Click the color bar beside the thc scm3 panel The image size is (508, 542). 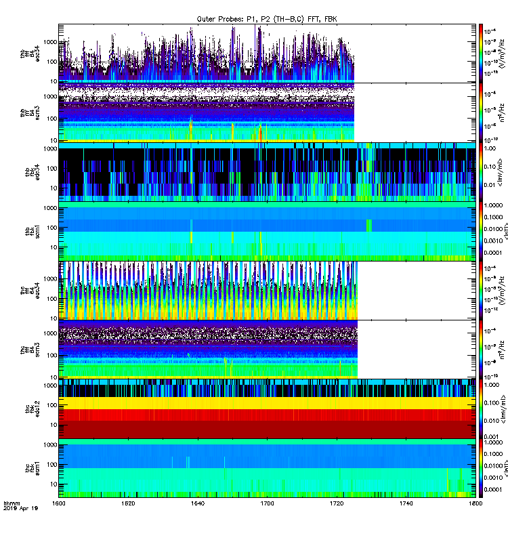(x=481, y=350)
